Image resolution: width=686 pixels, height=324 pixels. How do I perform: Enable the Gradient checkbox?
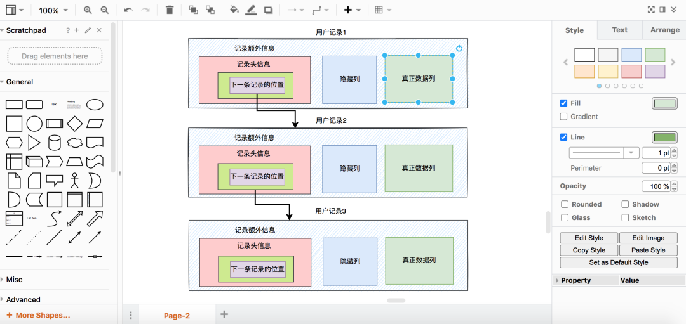tap(563, 117)
